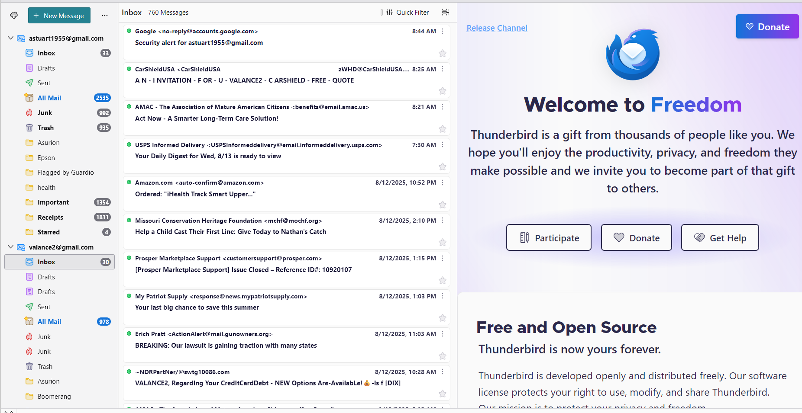Star the USPS Daily Digest message
Image resolution: width=802 pixels, height=413 pixels.
(x=443, y=167)
